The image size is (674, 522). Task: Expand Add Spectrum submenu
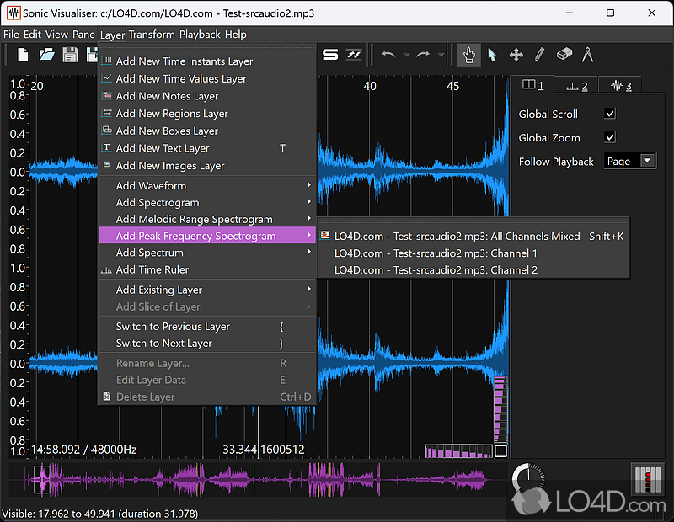207,253
